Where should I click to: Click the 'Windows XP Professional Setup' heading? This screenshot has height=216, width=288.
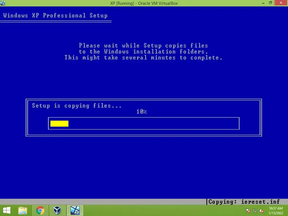55,15
